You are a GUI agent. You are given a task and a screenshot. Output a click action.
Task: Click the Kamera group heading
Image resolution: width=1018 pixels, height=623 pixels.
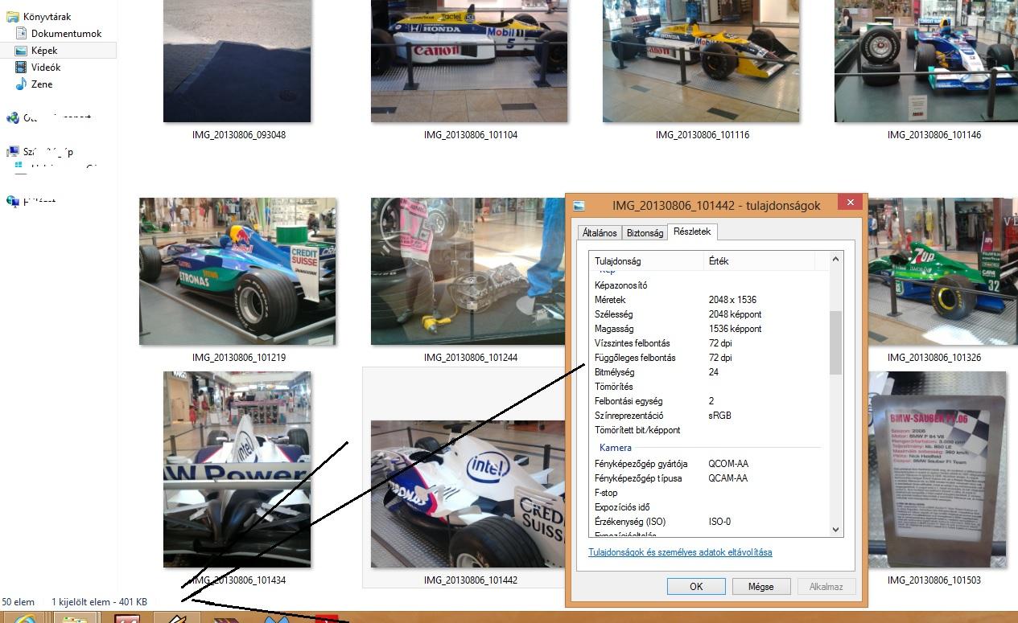616,448
